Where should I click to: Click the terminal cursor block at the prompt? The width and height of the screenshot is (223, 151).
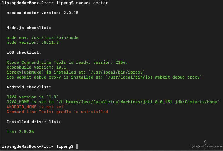coord(77,146)
